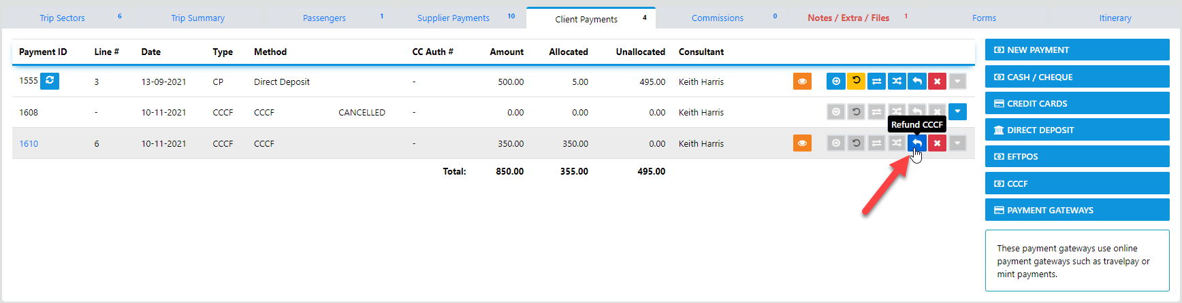The height and width of the screenshot is (303, 1182).
Task: Toggle orange eye icon for payment 1555
Action: [x=802, y=81]
